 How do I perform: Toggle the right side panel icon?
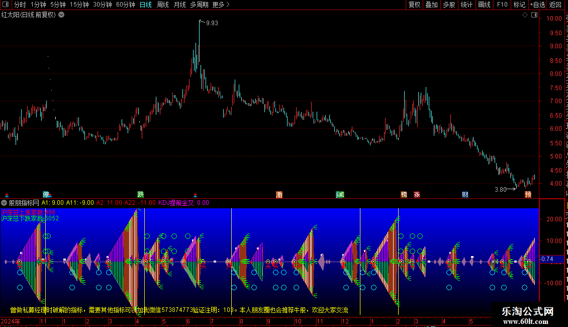click(534, 15)
